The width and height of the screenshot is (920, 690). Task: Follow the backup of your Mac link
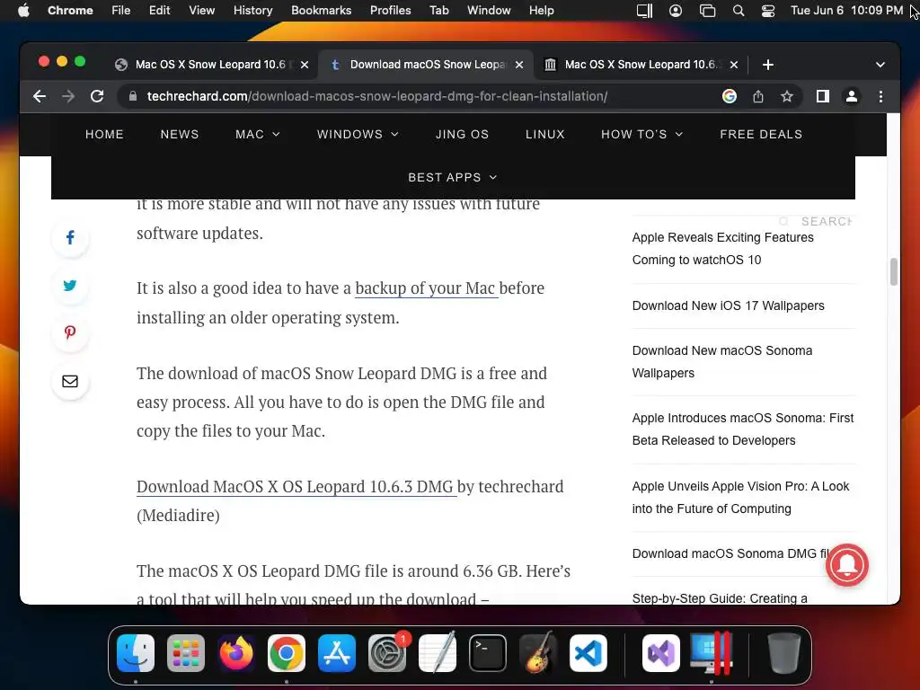pos(427,288)
